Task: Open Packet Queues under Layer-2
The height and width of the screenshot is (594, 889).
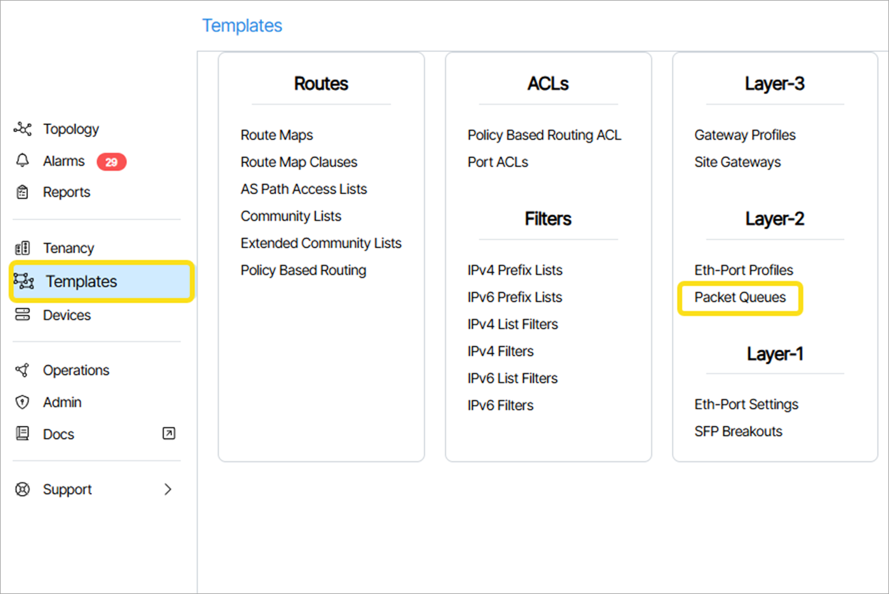Action: coord(740,298)
